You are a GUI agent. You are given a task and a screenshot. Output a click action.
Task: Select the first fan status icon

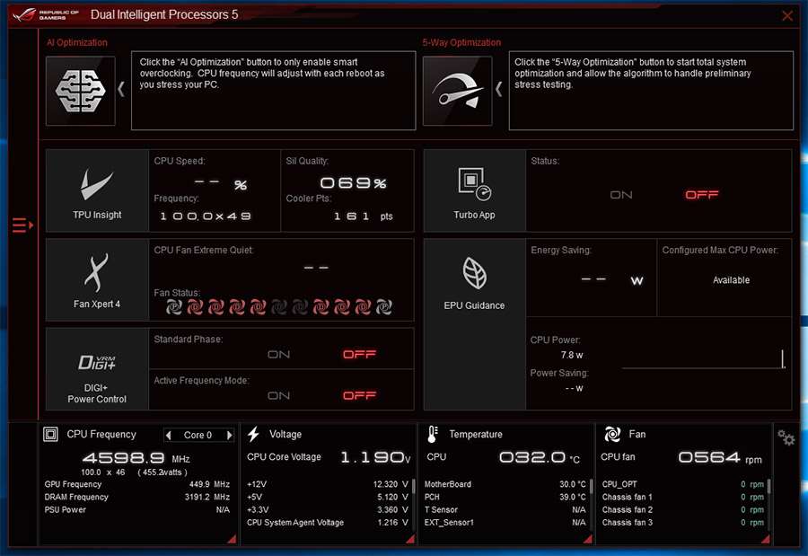click(x=174, y=307)
